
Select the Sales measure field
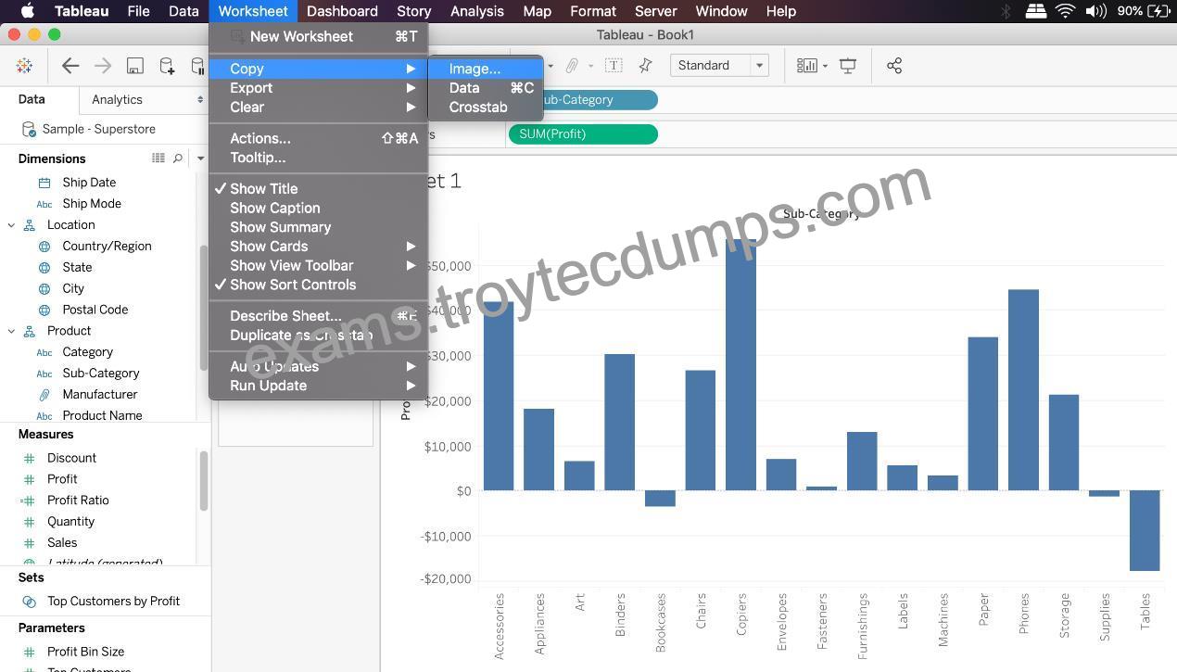coord(62,543)
